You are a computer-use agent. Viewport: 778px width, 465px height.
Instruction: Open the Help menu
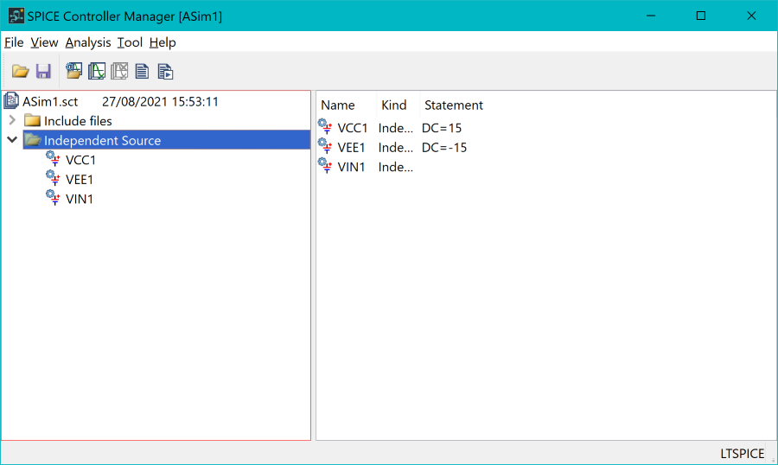(x=163, y=42)
